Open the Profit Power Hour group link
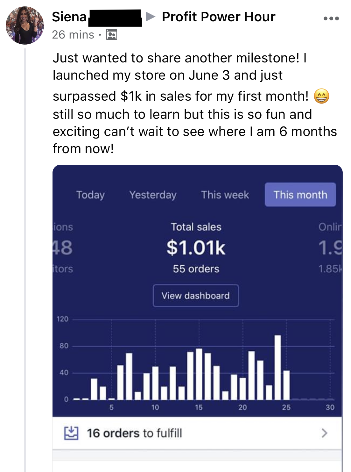Image resolution: width=351 pixels, height=472 pixels. point(219,17)
